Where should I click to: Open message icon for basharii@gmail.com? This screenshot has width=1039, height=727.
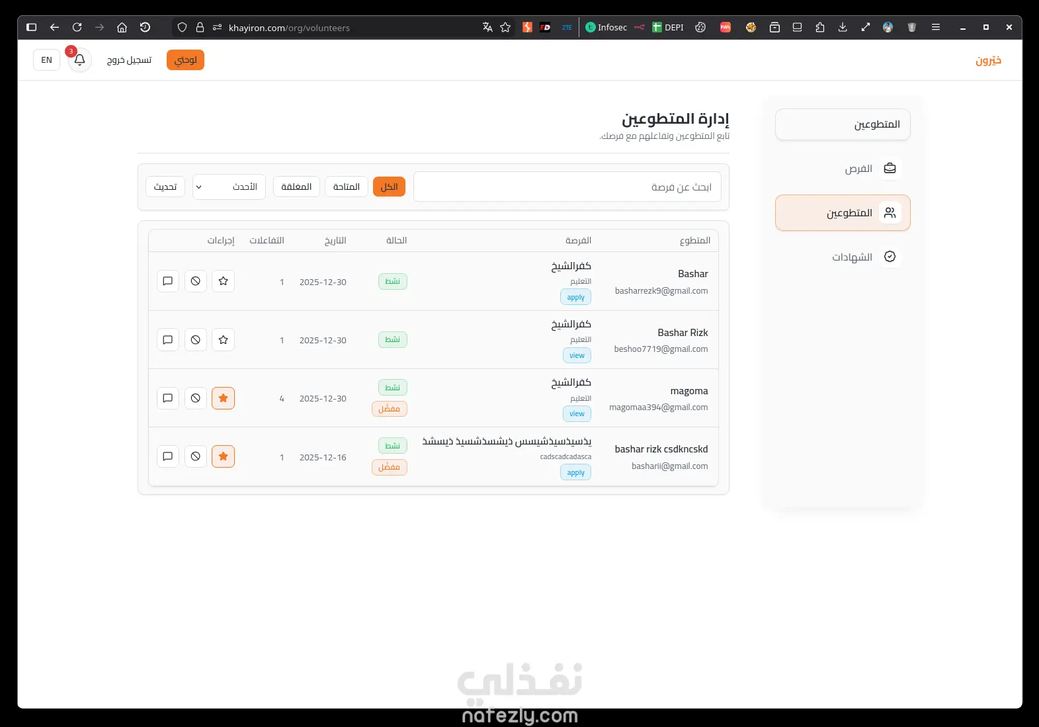[168, 456]
